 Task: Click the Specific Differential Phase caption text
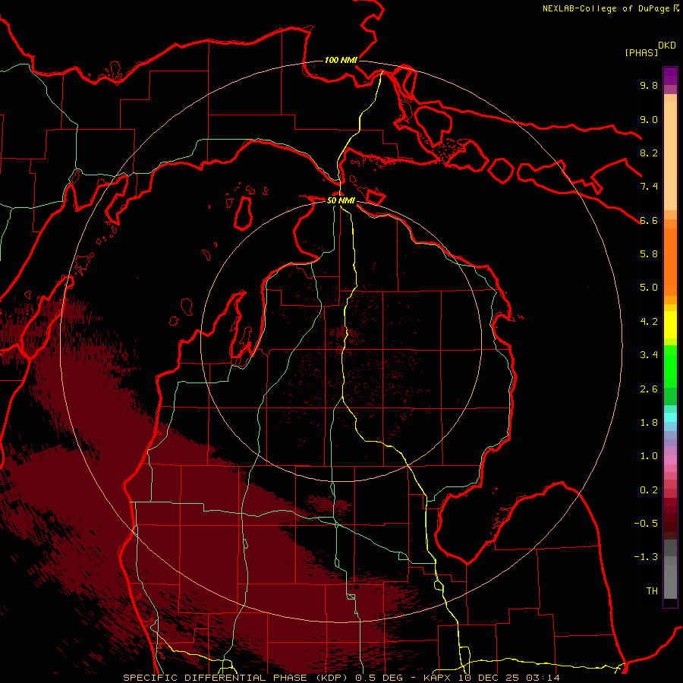coord(341,678)
